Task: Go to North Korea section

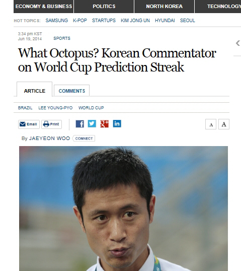Action: coord(164,7)
